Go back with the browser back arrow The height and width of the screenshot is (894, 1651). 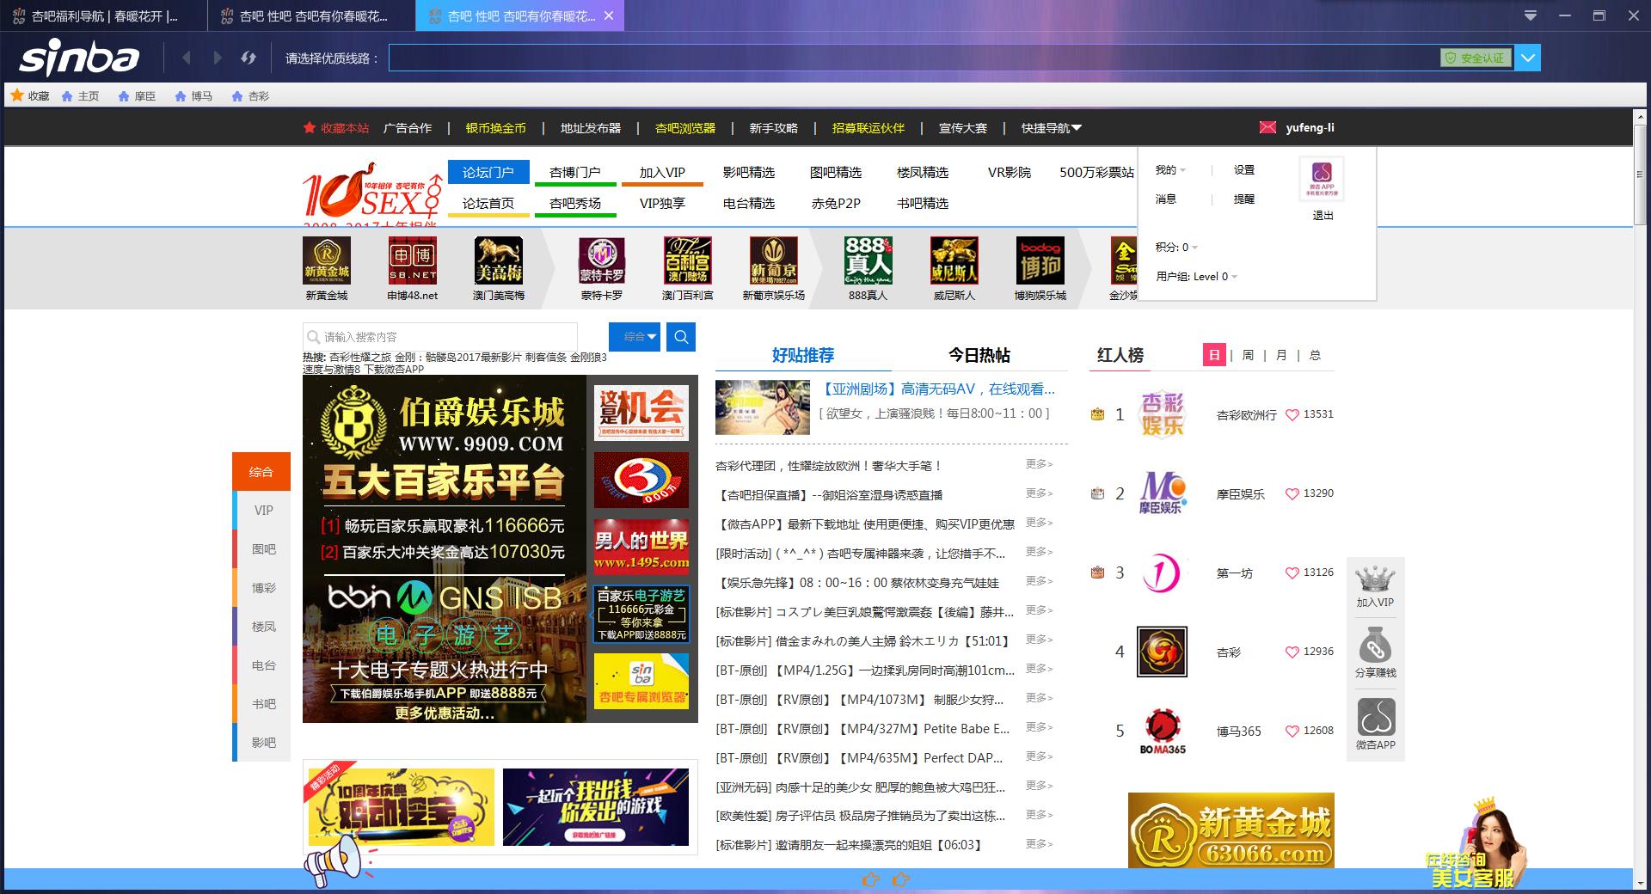tap(187, 58)
